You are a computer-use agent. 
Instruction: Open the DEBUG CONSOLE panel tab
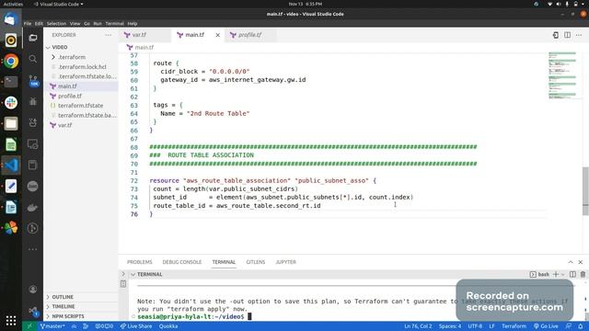pyautogui.click(x=182, y=262)
